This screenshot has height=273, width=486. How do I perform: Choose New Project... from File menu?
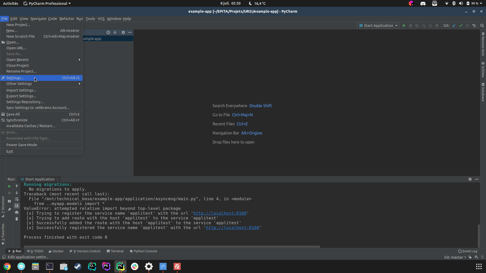(x=41, y=25)
